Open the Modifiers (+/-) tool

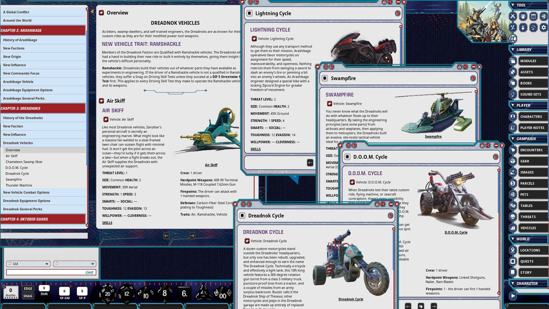click(x=513, y=28)
